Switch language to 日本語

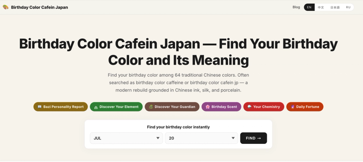click(335, 7)
